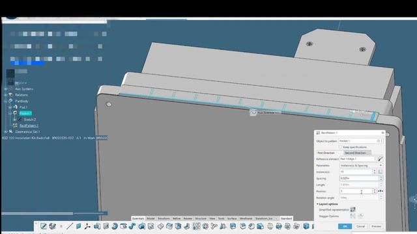Click the Reference element input field
417x234 pixels.
358,159
